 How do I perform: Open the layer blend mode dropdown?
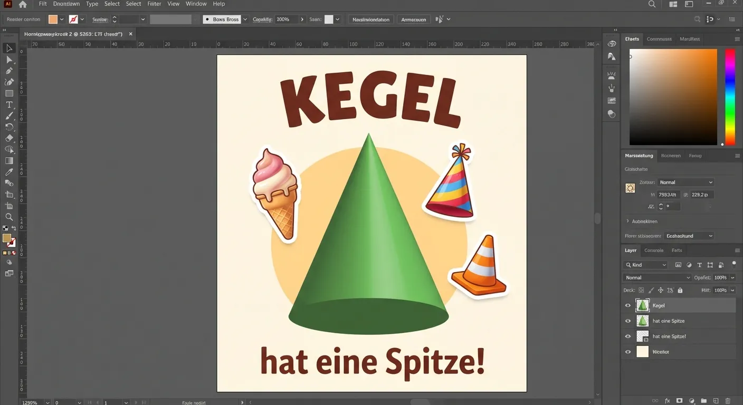pos(657,277)
